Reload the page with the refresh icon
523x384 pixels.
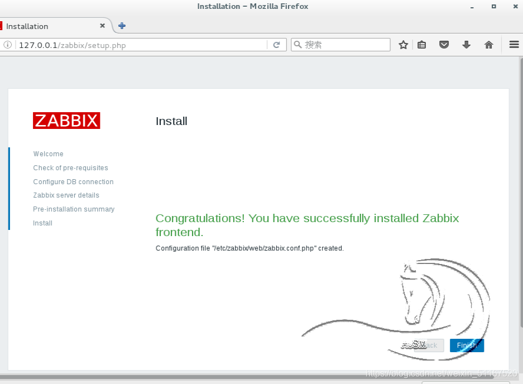pos(276,45)
